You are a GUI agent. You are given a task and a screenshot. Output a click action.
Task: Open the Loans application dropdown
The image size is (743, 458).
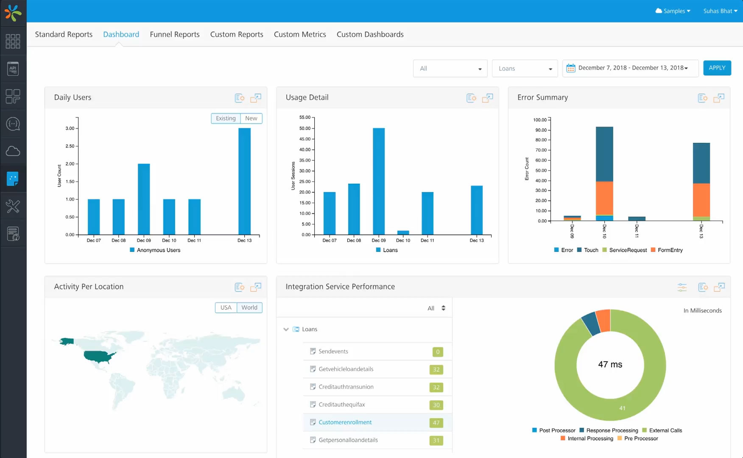click(525, 68)
